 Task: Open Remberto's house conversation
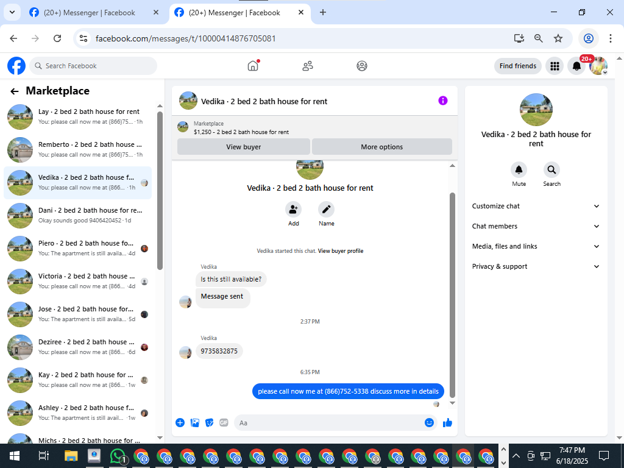tap(77, 150)
